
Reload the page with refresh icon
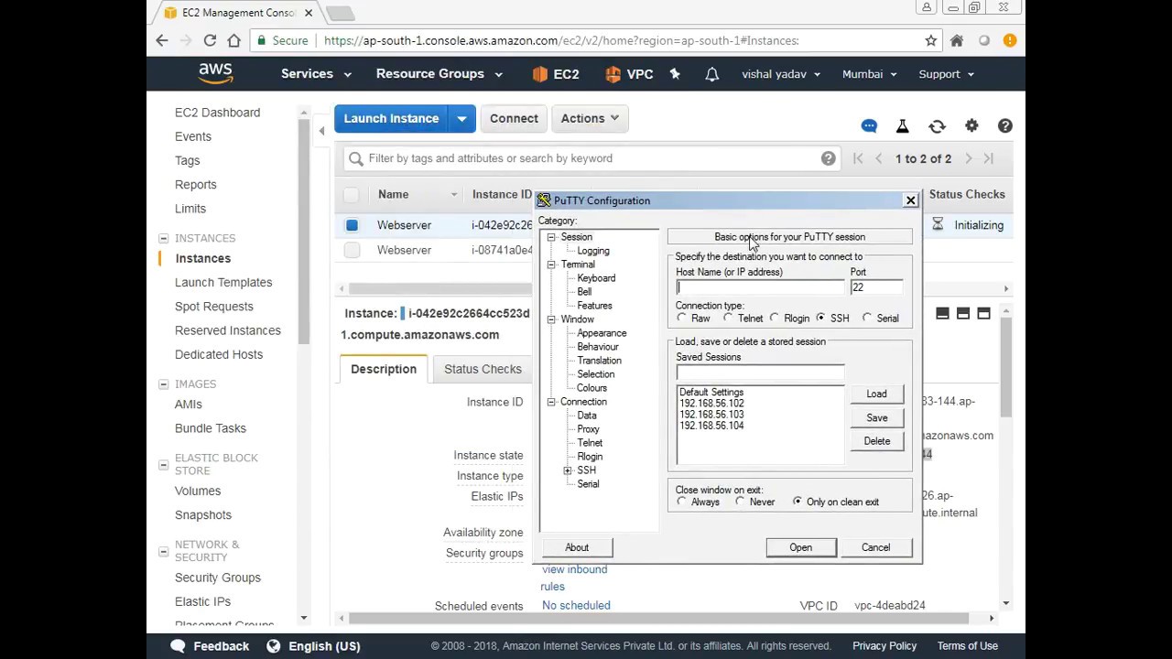coord(210,40)
